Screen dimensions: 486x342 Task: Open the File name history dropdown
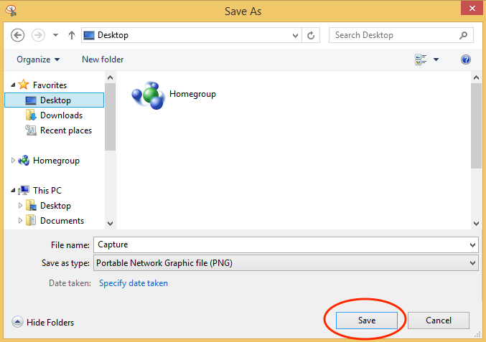click(472, 244)
